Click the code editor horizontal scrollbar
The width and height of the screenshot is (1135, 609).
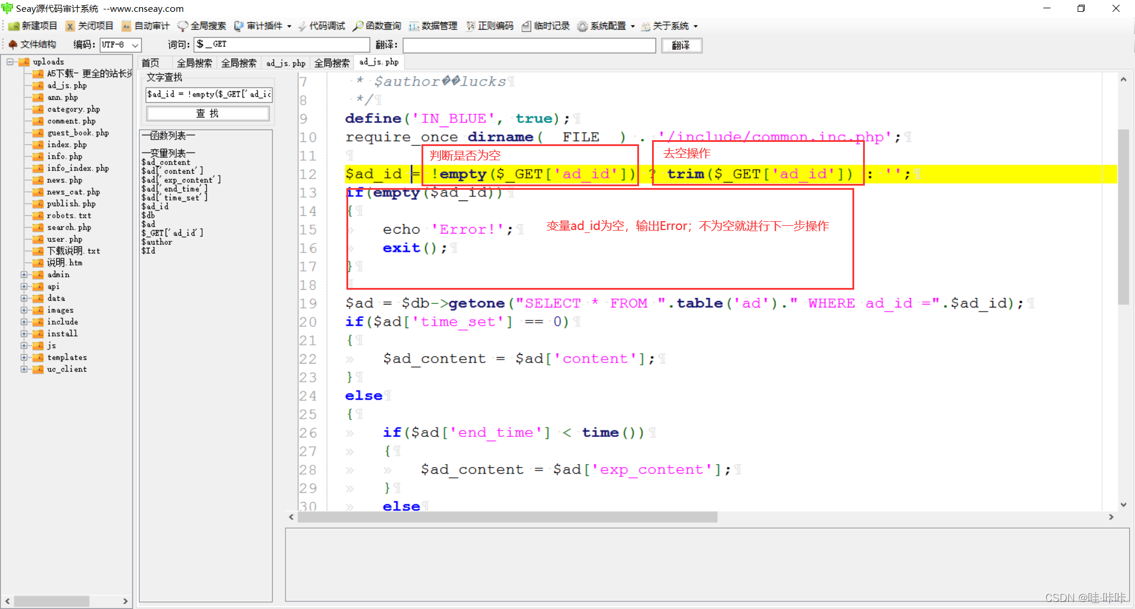point(508,517)
